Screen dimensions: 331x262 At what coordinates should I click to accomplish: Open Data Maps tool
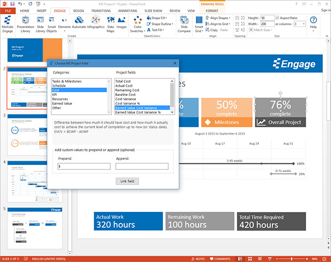pyautogui.click(x=111, y=24)
